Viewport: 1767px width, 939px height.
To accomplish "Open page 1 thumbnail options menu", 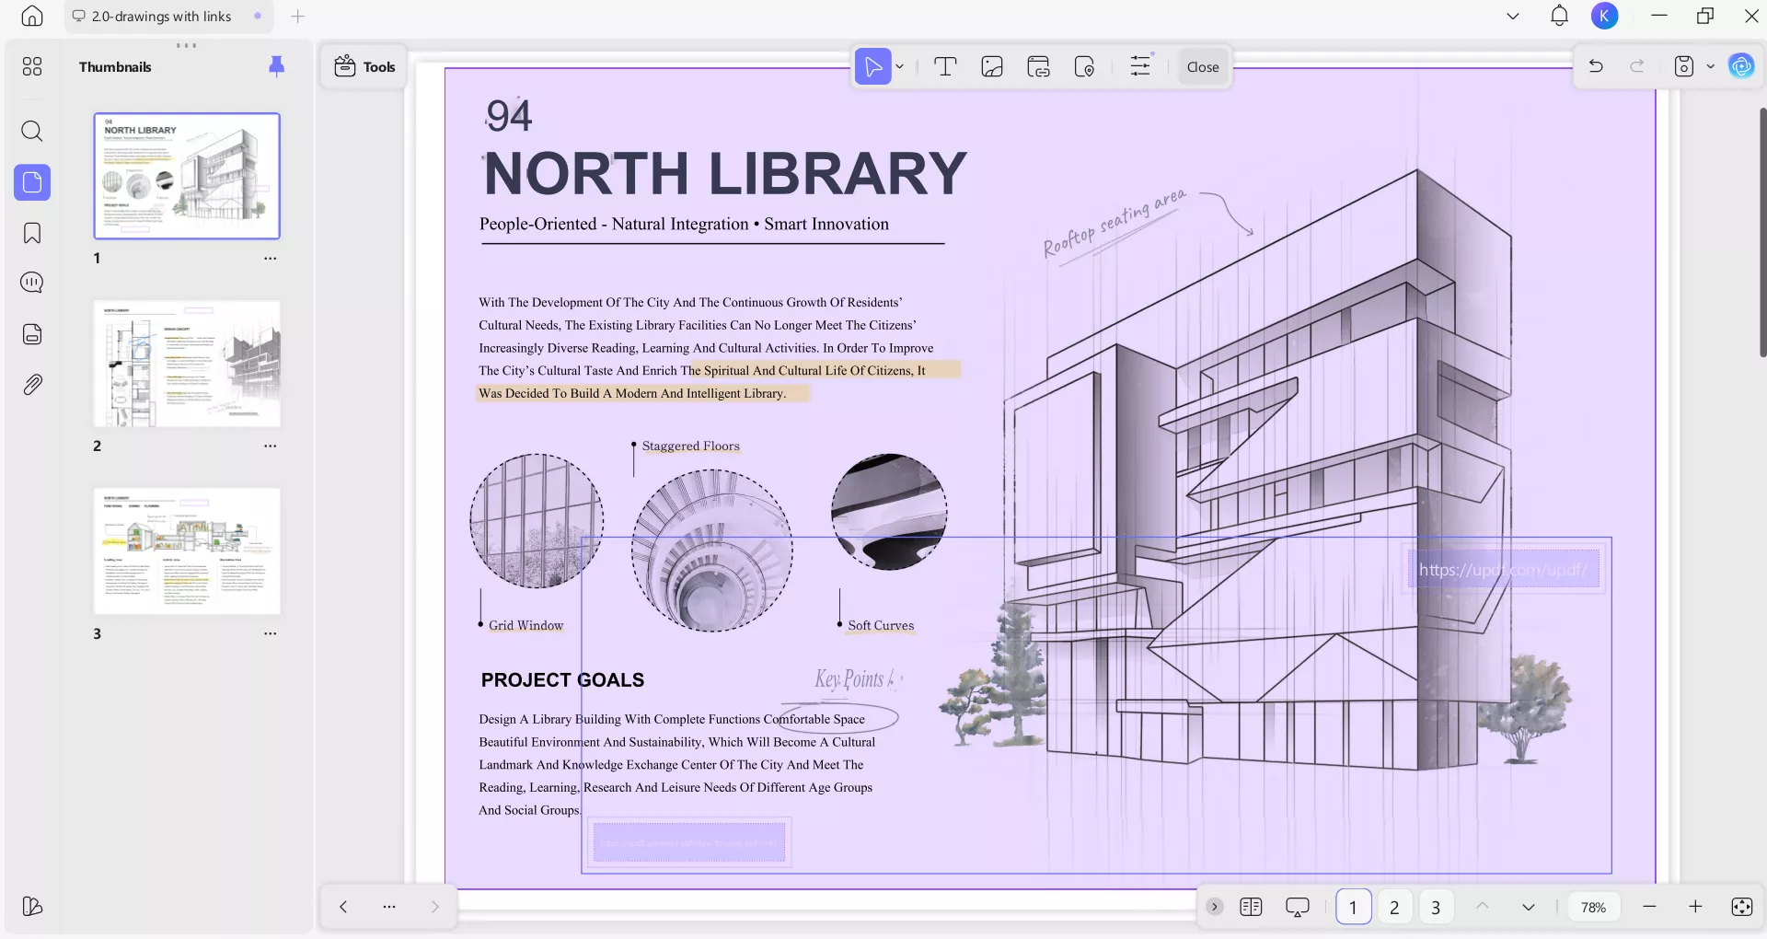I will tap(270, 259).
